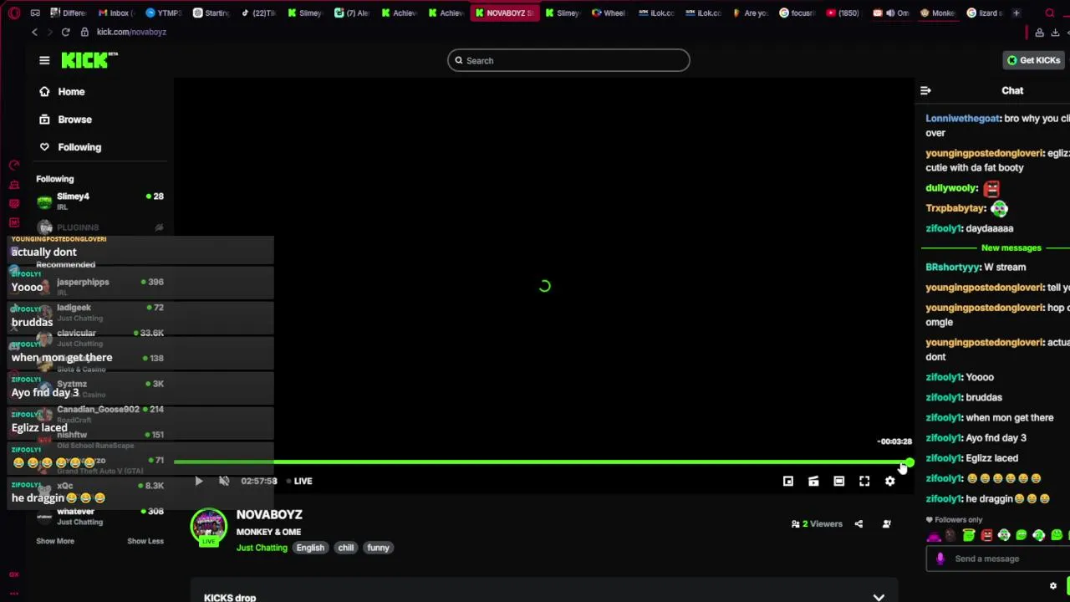The height and width of the screenshot is (602, 1070).
Task: Open browser downloads icon
Action: [1055, 32]
